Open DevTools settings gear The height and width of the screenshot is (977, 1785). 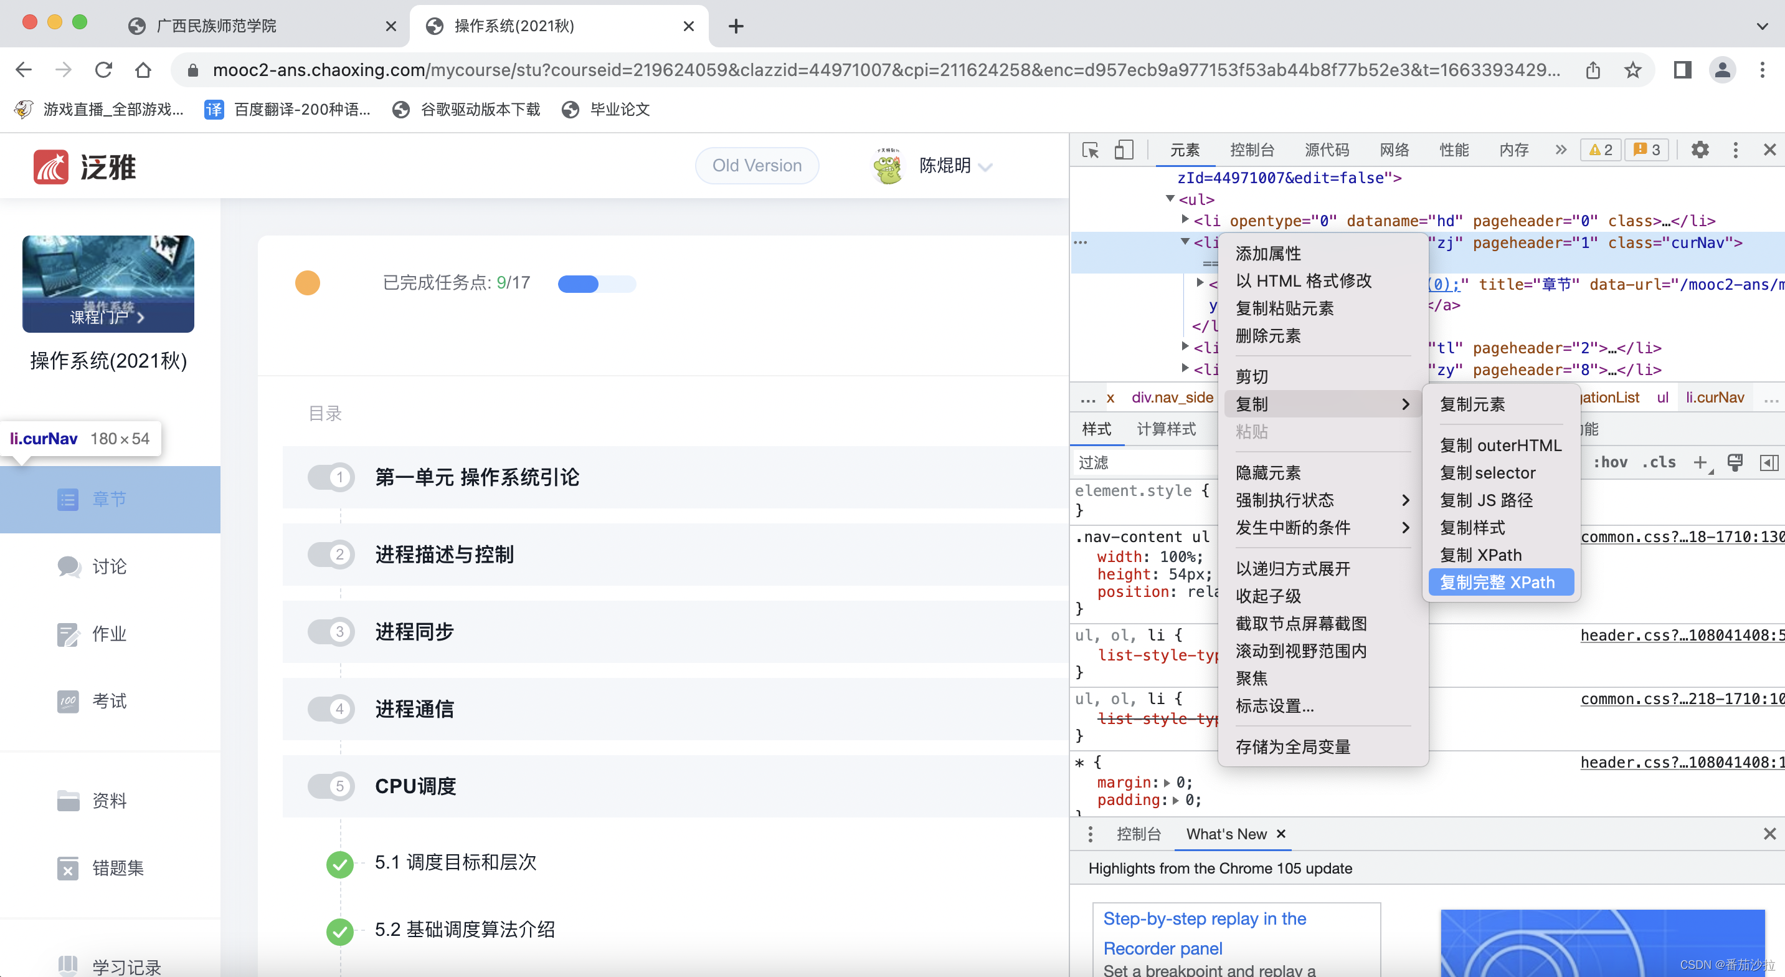coord(1700,150)
